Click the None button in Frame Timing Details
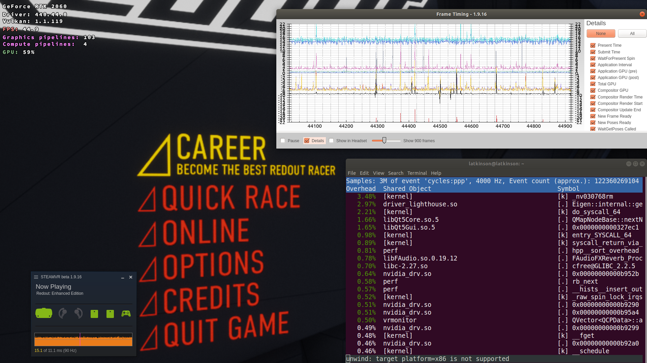This screenshot has width=647, height=363. pyautogui.click(x=601, y=33)
